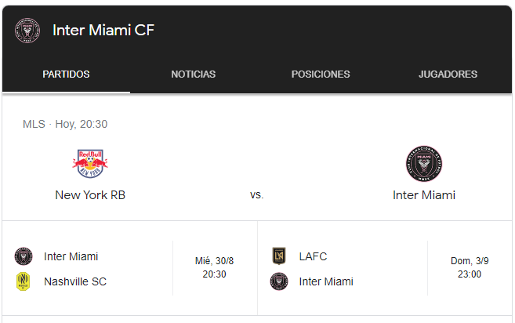
Task: Click Inter Miami icon below the LAFC icon
Action: 278,281
